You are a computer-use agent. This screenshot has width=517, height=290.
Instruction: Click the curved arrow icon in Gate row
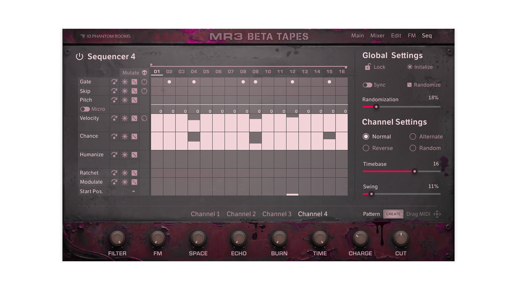114,82
